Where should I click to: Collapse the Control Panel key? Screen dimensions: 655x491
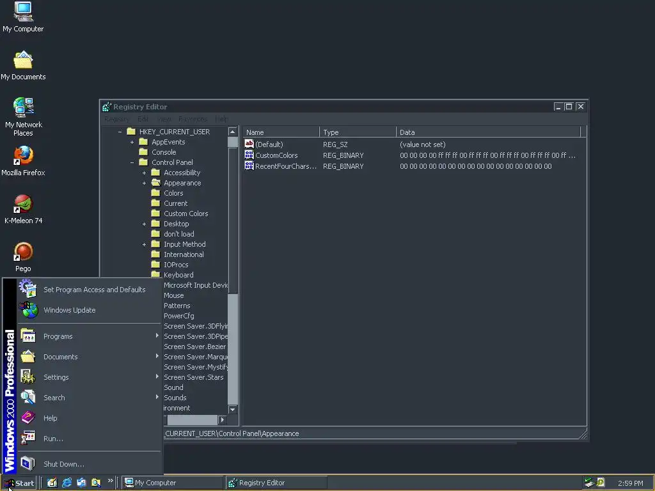point(132,162)
